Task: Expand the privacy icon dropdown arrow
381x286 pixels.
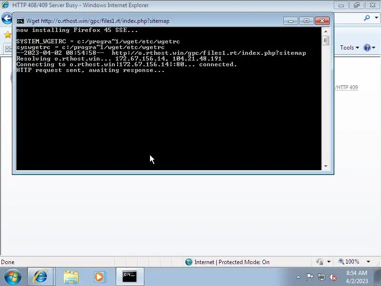Action: pyautogui.click(x=329, y=262)
